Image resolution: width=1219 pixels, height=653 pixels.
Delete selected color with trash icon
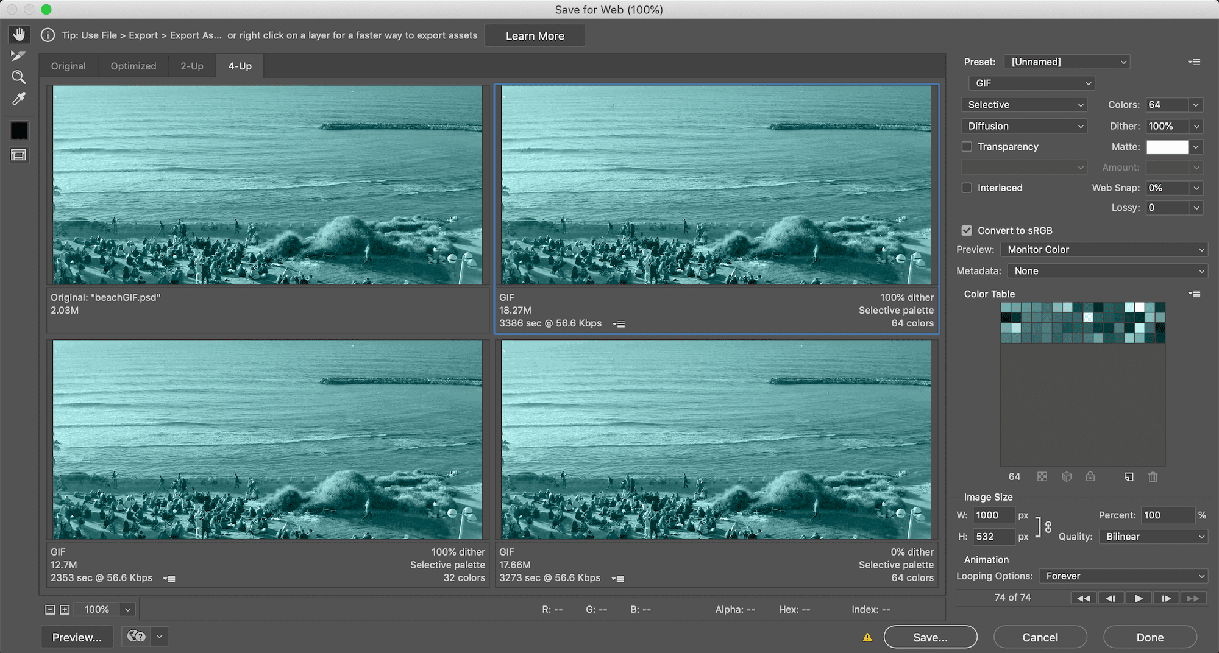click(x=1153, y=477)
